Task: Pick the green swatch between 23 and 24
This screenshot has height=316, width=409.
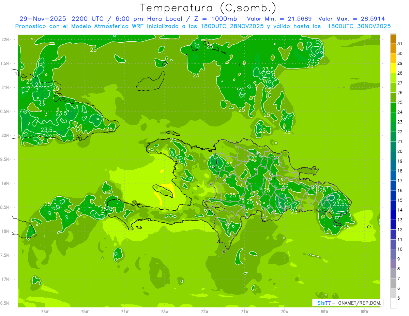Action: pyautogui.click(x=393, y=117)
